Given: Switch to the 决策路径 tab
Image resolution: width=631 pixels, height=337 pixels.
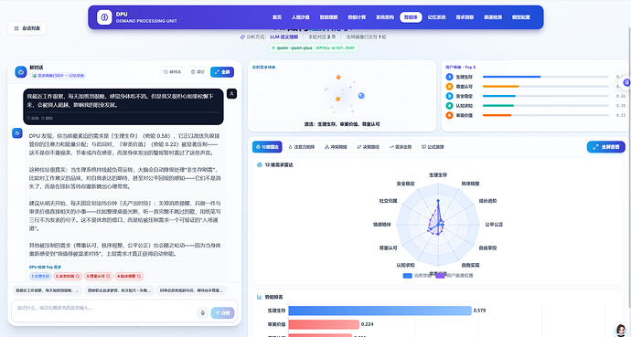Looking at the screenshot, I should (x=369, y=147).
